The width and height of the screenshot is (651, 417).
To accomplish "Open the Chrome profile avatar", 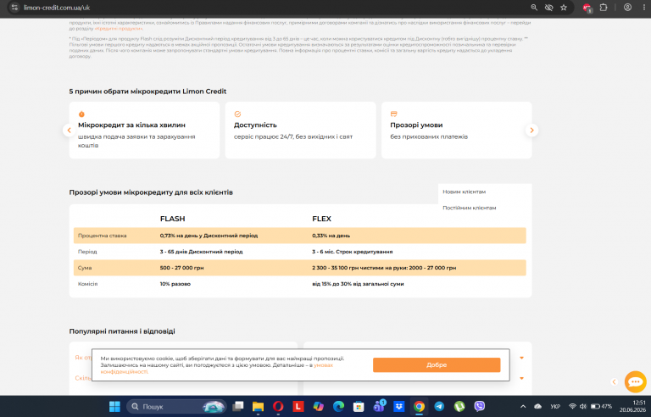I will tap(628, 8).
